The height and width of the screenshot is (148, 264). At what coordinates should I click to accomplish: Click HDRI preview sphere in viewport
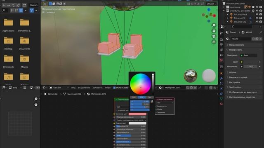tap(191, 76)
